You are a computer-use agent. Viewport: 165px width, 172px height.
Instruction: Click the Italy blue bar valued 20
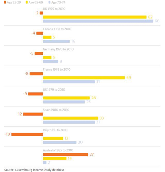(x=60, y=143)
